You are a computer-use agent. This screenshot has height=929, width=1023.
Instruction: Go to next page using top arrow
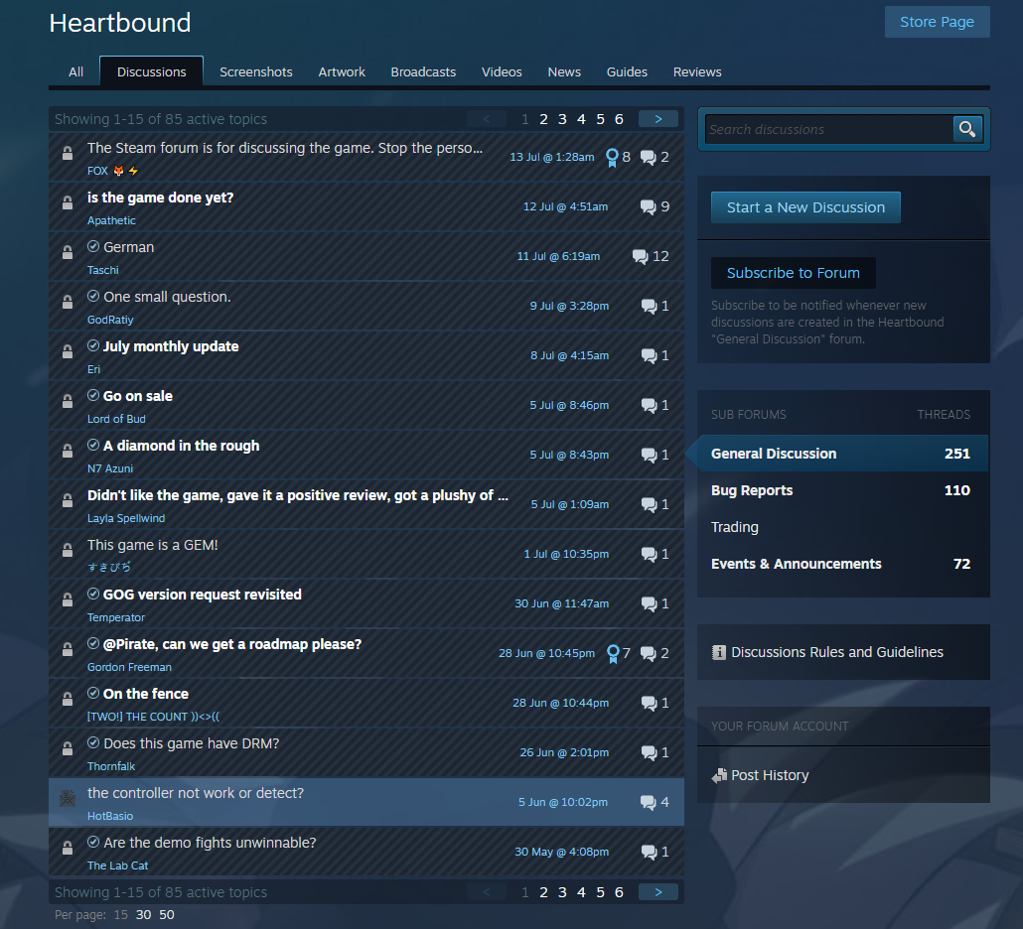click(x=658, y=119)
